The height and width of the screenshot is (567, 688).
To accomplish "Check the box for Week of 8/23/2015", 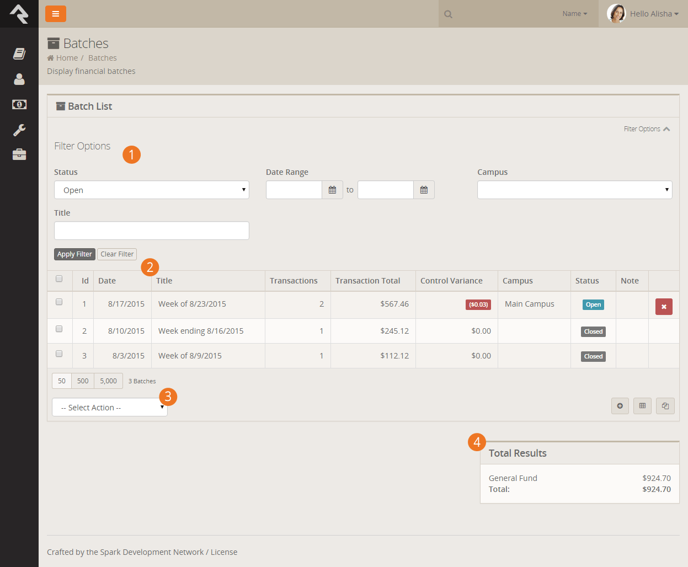I will coord(59,302).
